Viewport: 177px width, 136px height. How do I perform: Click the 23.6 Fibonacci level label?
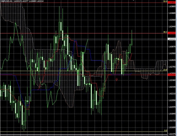pyautogui.click(x=165, y=70)
